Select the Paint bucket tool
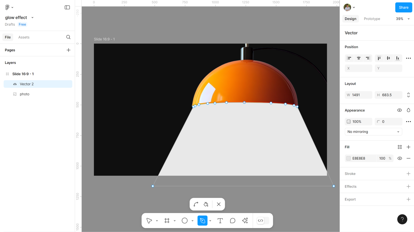Viewport: 414px width, 232px height. tap(206, 204)
